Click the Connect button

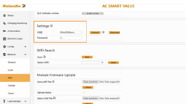click(x=95, y=33)
